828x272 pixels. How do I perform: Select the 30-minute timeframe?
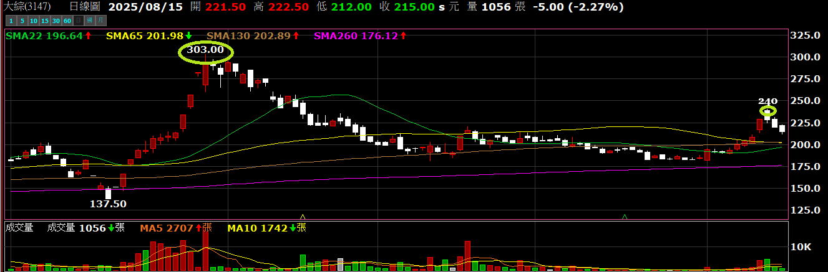[56, 21]
